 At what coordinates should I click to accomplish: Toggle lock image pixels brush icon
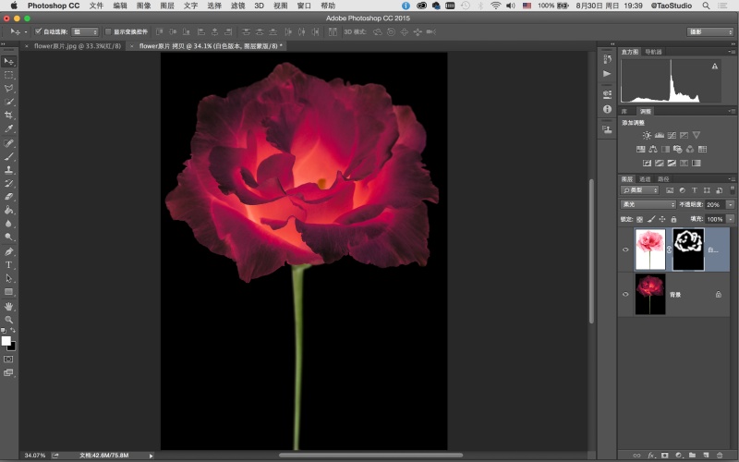651,219
